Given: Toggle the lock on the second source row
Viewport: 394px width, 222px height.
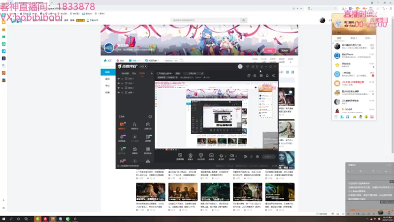Looking at the screenshot, I should (x=122, y=83).
